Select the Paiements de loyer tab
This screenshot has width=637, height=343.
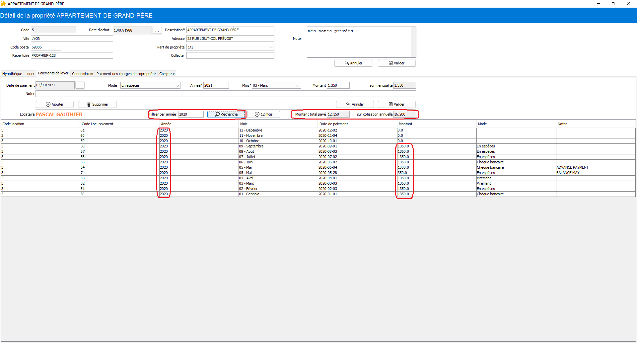53,73
